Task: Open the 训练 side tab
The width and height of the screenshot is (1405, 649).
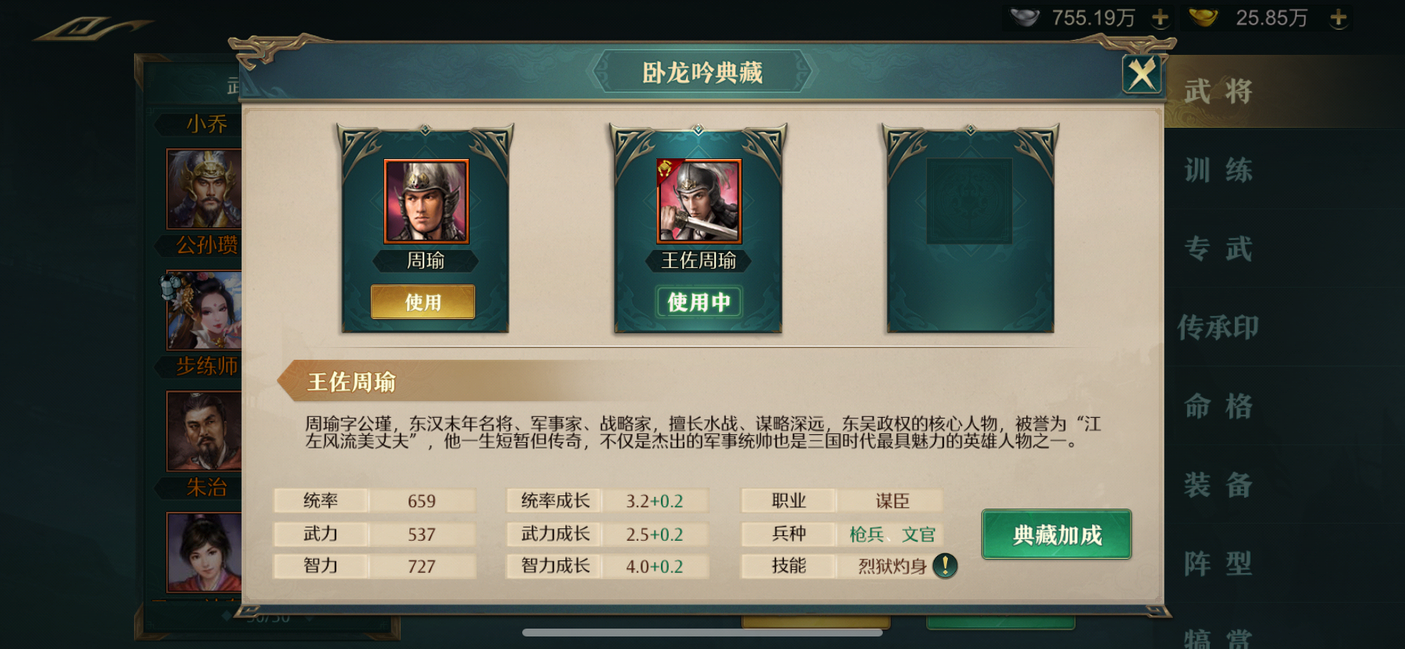Action: click(1218, 170)
